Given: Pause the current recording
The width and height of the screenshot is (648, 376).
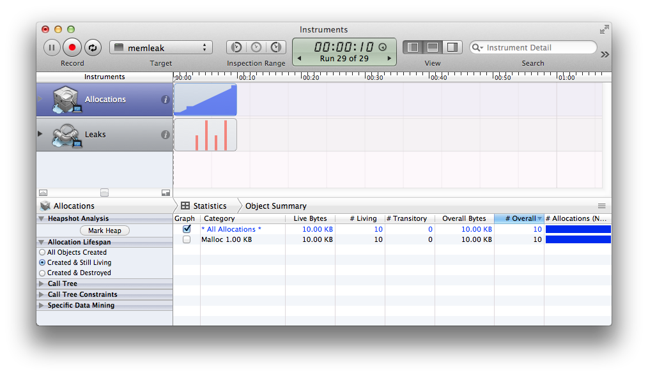Looking at the screenshot, I should [x=52, y=47].
